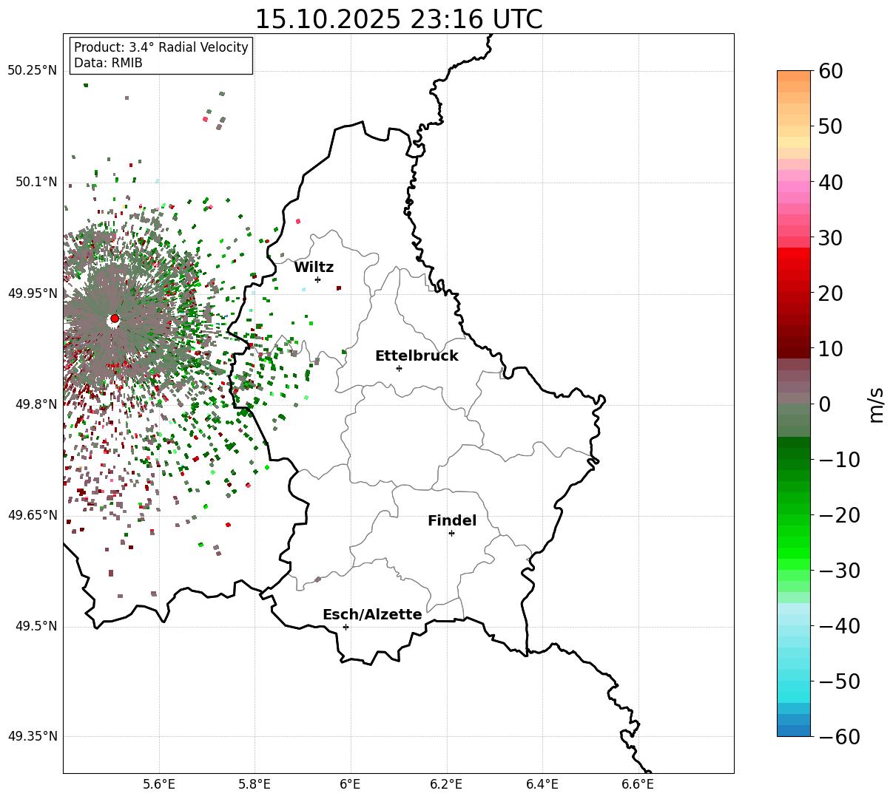The height and width of the screenshot is (799, 893).
Task: Select the Ettelbruck city label
Action: pos(417,356)
